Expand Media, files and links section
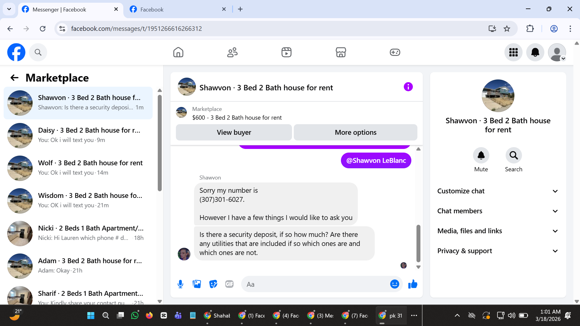580x326 pixels. coord(498,231)
